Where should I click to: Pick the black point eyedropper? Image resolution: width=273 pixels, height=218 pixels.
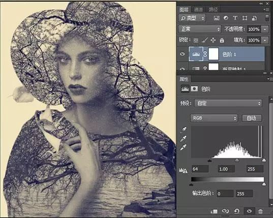tap(184, 129)
